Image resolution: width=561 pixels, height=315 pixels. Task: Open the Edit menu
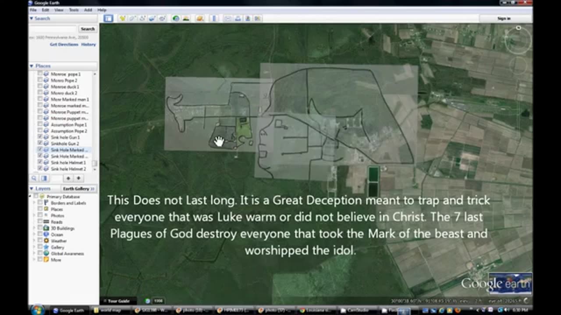[x=46, y=10]
